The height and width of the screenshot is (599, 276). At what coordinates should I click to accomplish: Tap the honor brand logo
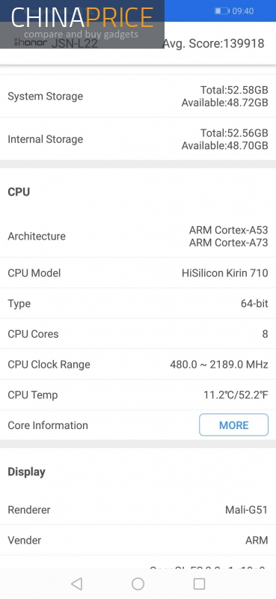[x=31, y=42]
